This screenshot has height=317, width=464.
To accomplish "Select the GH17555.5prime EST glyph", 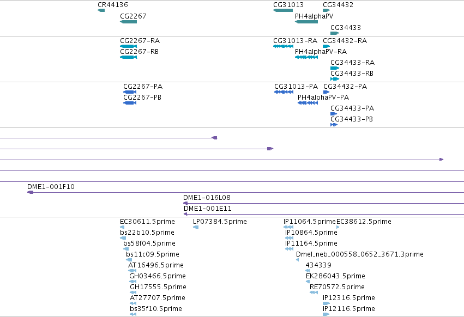I will 133,292.
